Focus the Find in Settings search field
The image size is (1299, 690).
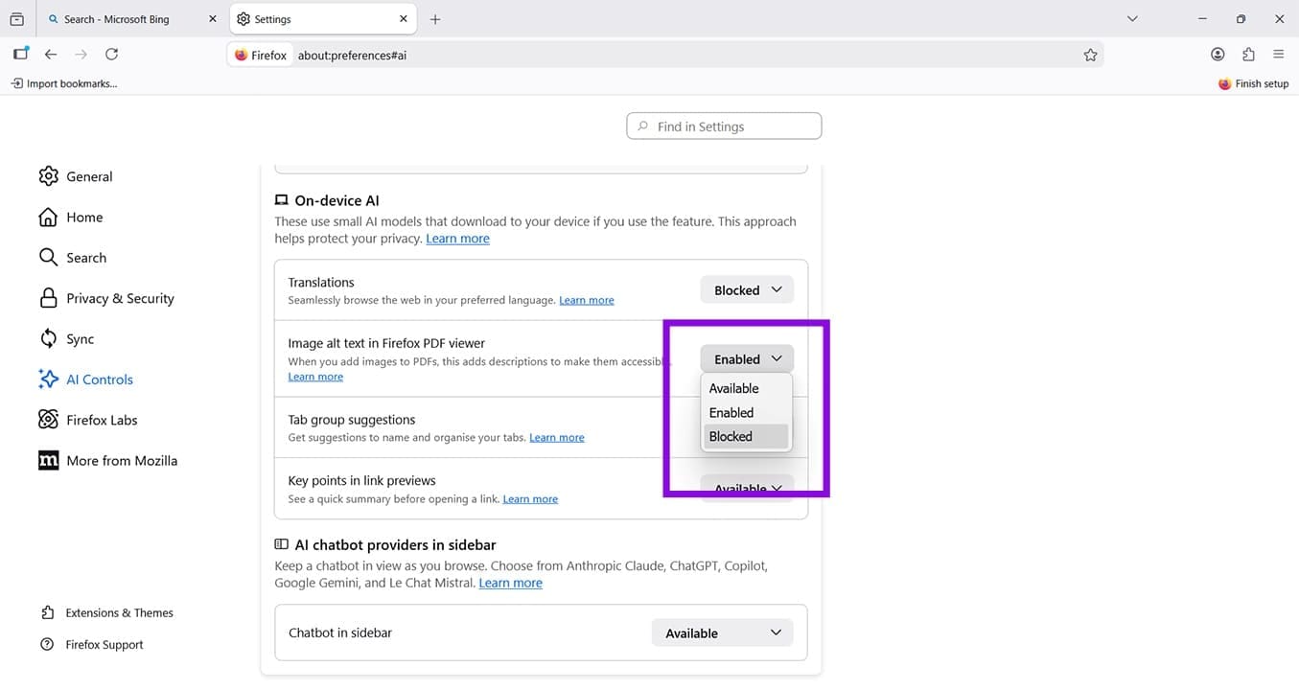[724, 126]
